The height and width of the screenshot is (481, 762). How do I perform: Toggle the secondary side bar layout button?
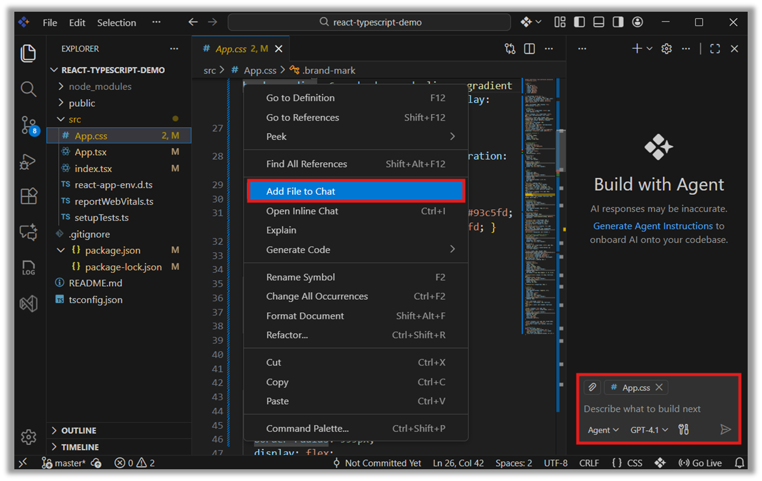click(x=618, y=22)
